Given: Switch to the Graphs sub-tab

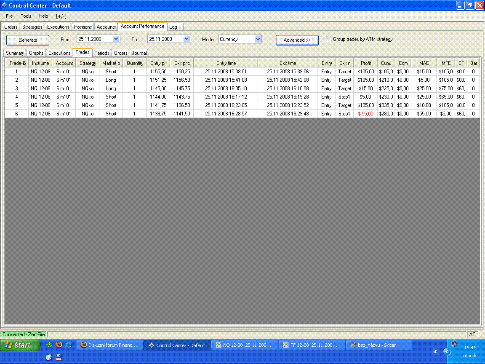Looking at the screenshot, I should [36, 53].
